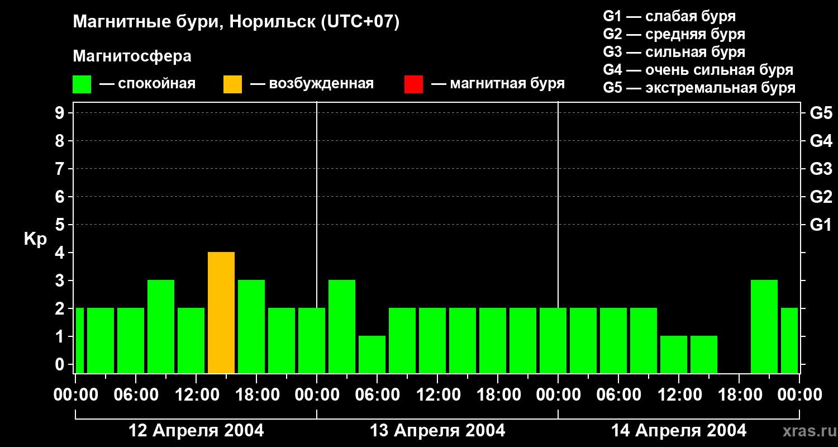Click the right-axis 'G4' level label
Screen dimensions: 838x447
pos(821,141)
